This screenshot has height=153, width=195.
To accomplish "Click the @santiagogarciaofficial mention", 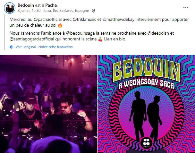I will coord(32,39).
